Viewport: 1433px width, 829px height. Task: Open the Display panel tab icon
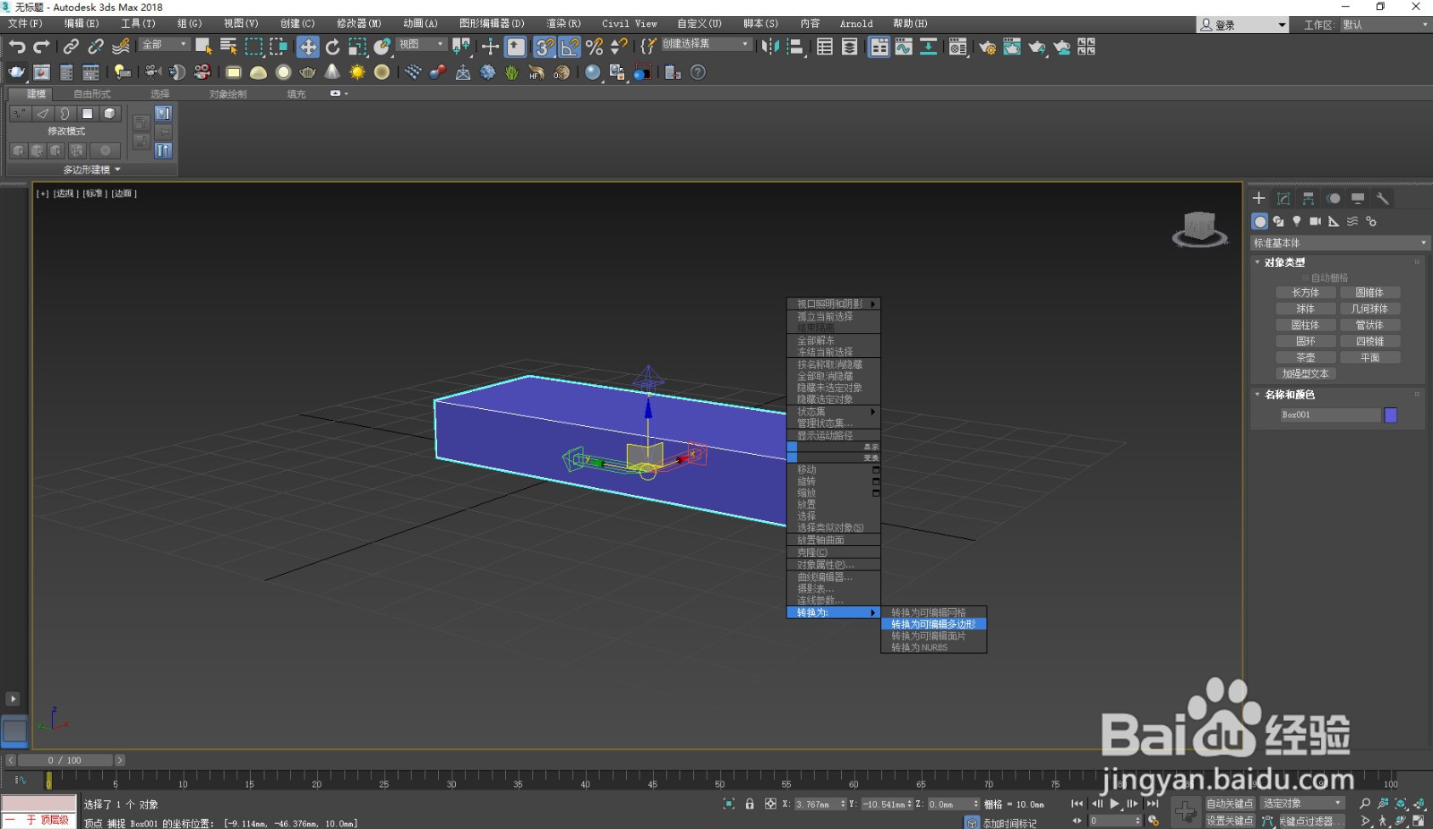coord(1358,199)
